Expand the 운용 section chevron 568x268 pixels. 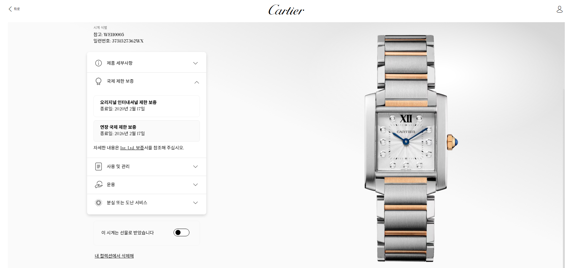pos(195,185)
